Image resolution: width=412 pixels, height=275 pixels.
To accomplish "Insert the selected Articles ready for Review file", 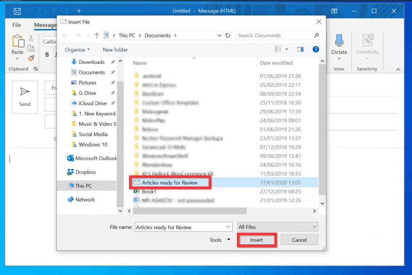I will tap(257, 240).
